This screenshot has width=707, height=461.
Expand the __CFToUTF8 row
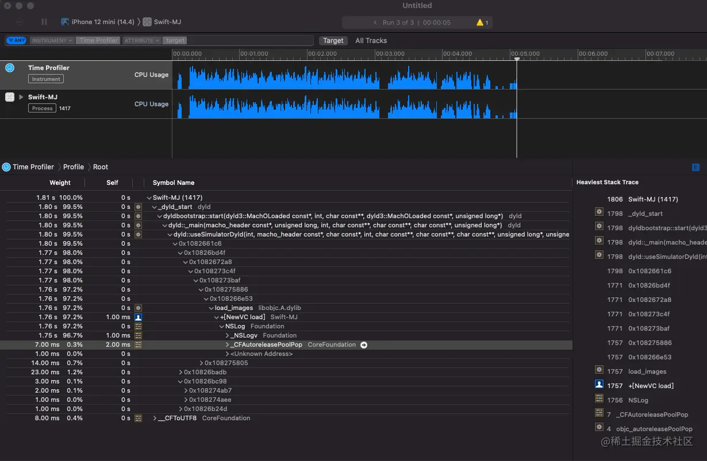(x=155, y=418)
